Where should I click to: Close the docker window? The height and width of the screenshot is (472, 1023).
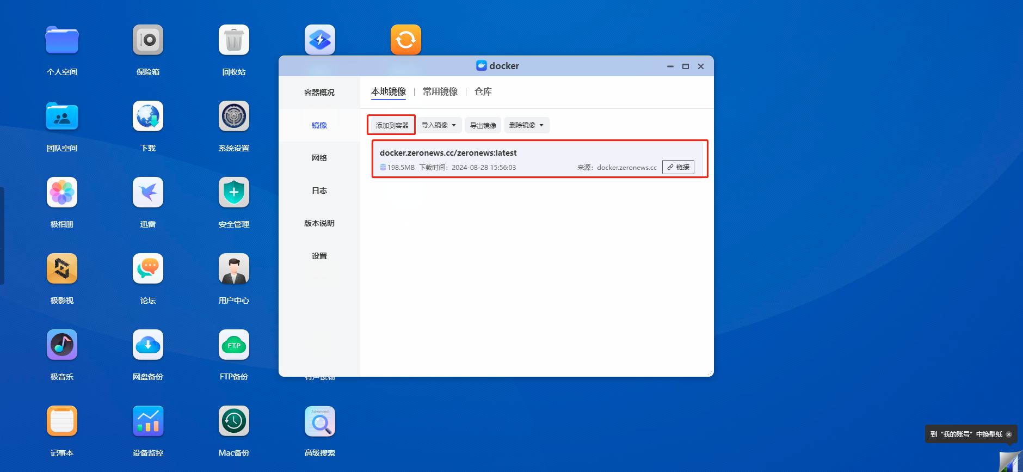[x=701, y=66]
